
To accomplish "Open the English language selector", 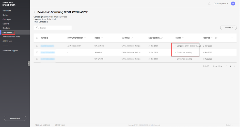I will (x=229, y=125).
